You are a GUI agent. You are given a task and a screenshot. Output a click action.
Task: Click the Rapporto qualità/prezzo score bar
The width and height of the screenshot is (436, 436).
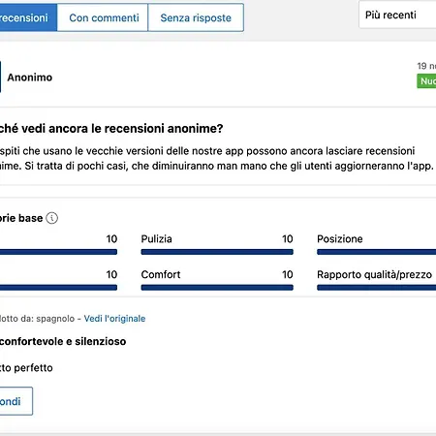[377, 288]
